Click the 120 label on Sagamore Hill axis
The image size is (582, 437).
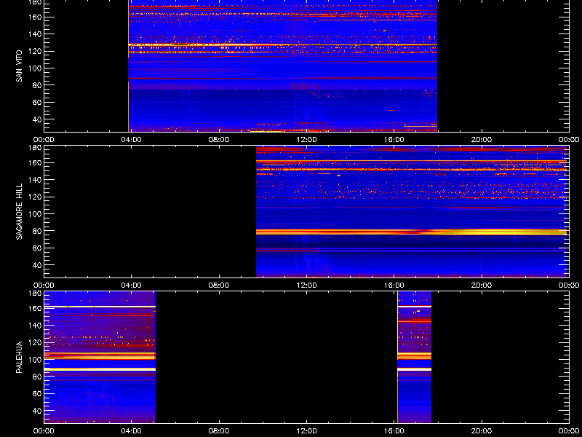(33, 197)
